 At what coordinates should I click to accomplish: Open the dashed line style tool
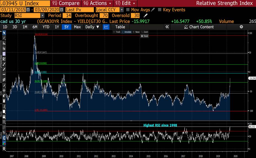point(4,122)
